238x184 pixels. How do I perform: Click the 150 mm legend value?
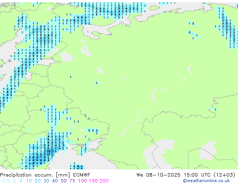[x=93, y=181]
